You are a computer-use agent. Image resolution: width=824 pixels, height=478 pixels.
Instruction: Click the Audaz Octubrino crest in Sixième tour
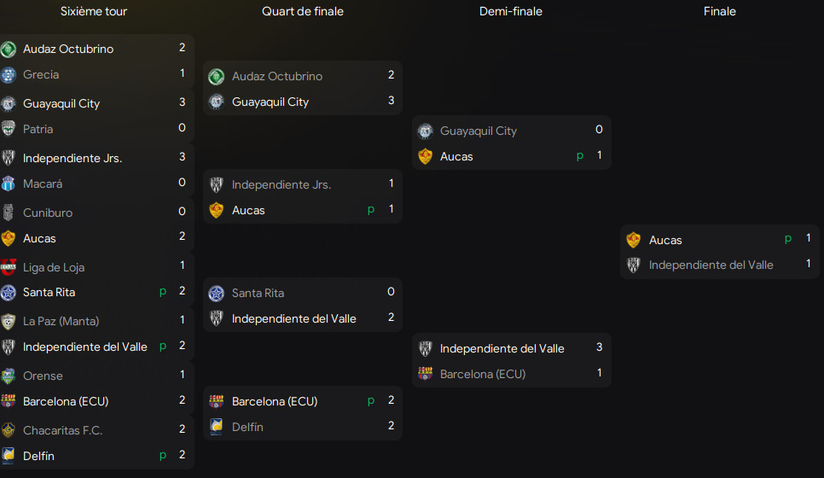(9, 49)
